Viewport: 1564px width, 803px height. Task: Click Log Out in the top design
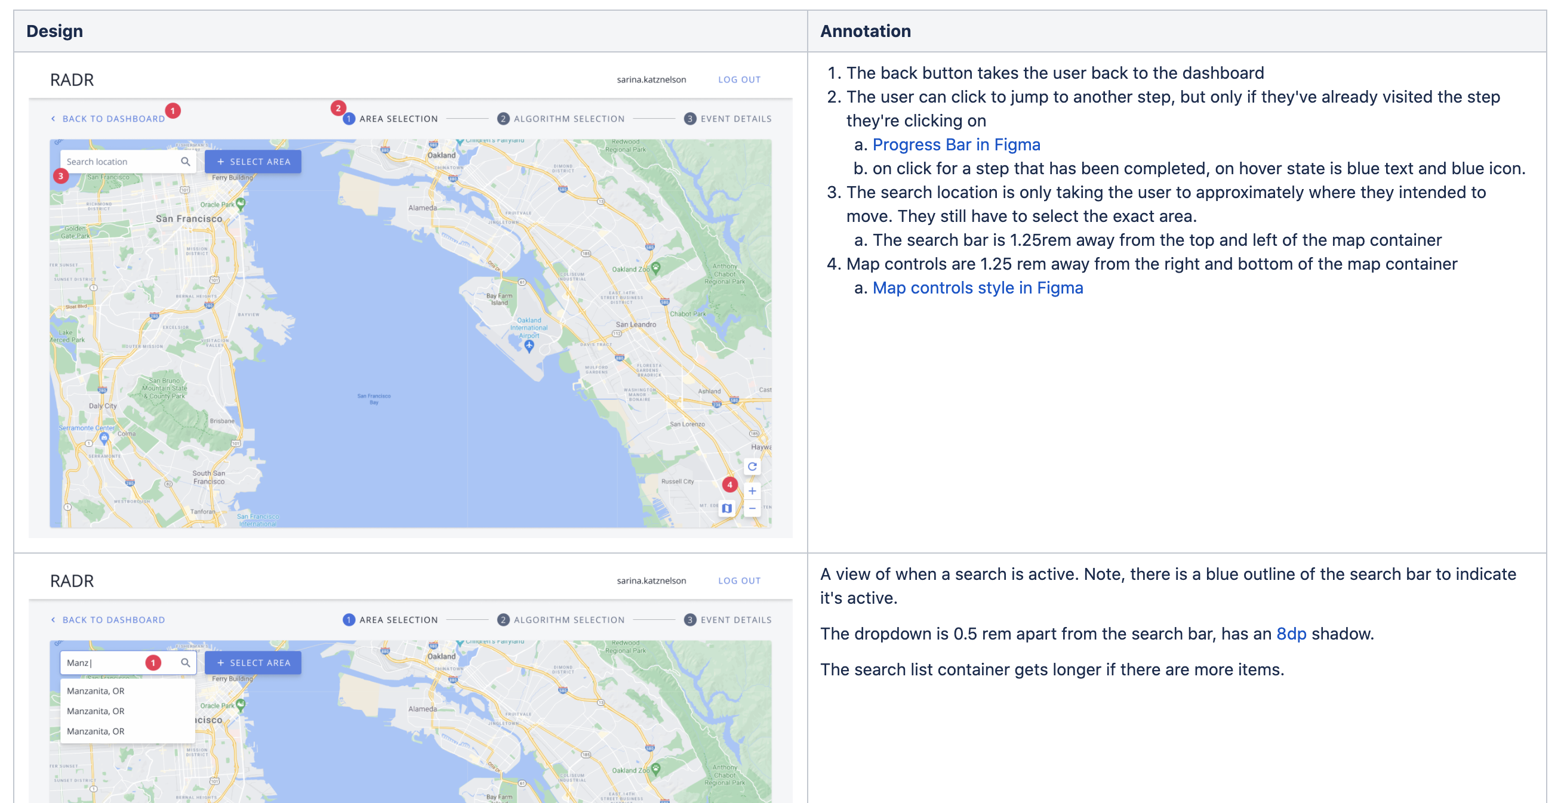click(739, 79)
